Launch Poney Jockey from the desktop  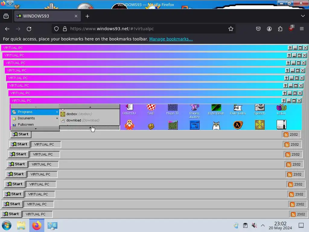point(194,111)
